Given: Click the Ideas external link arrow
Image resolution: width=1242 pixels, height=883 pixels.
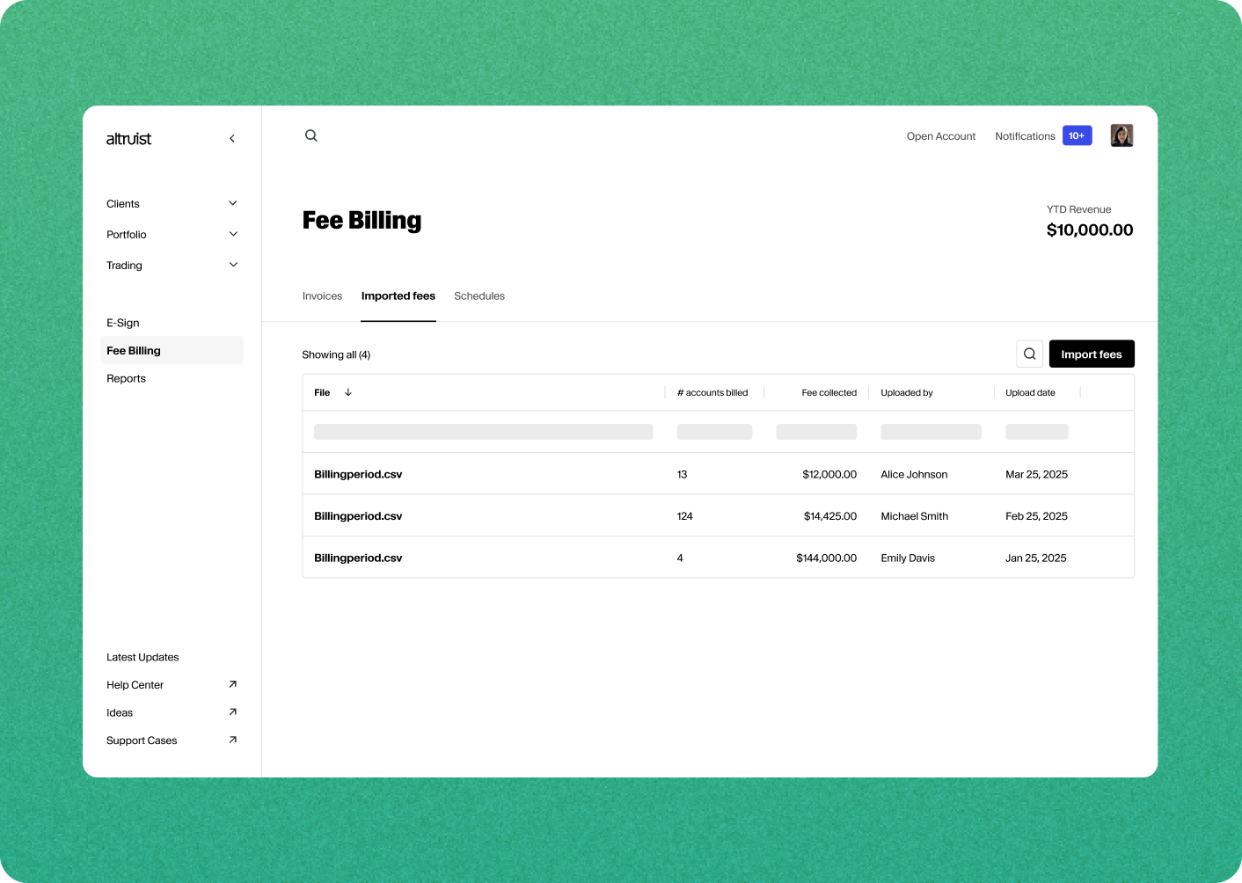Looking at the screenshot, I should pos(233,712).
